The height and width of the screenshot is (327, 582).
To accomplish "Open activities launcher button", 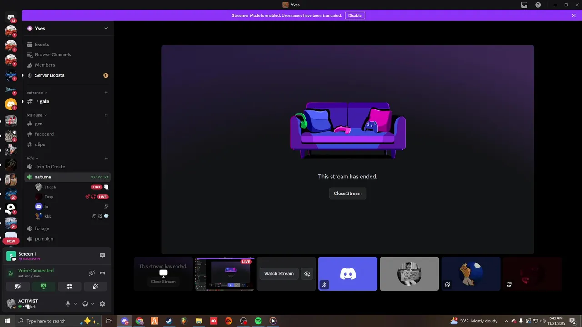I will (x=70, y=287).
